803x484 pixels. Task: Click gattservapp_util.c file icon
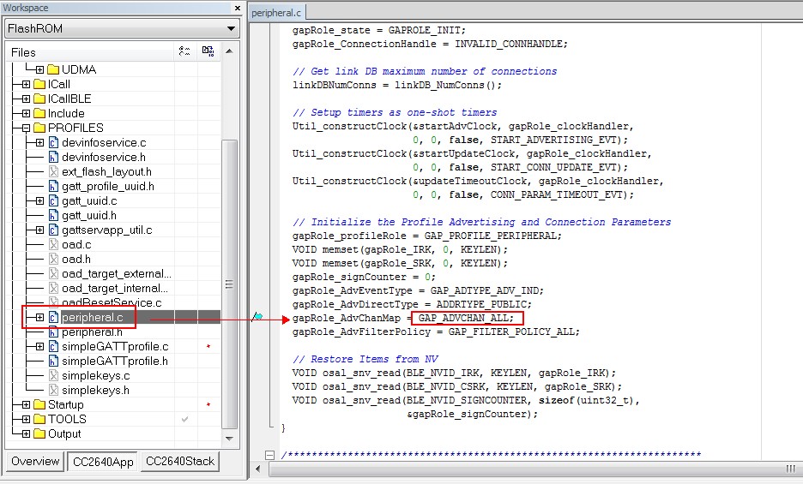[53, 230]
